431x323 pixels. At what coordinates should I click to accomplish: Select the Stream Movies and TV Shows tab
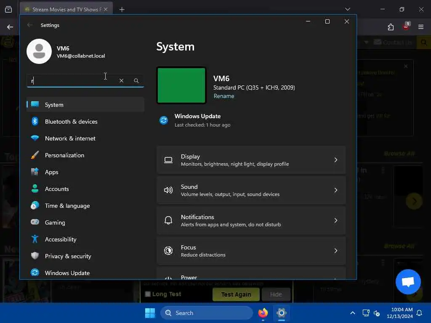click(66, 9)
